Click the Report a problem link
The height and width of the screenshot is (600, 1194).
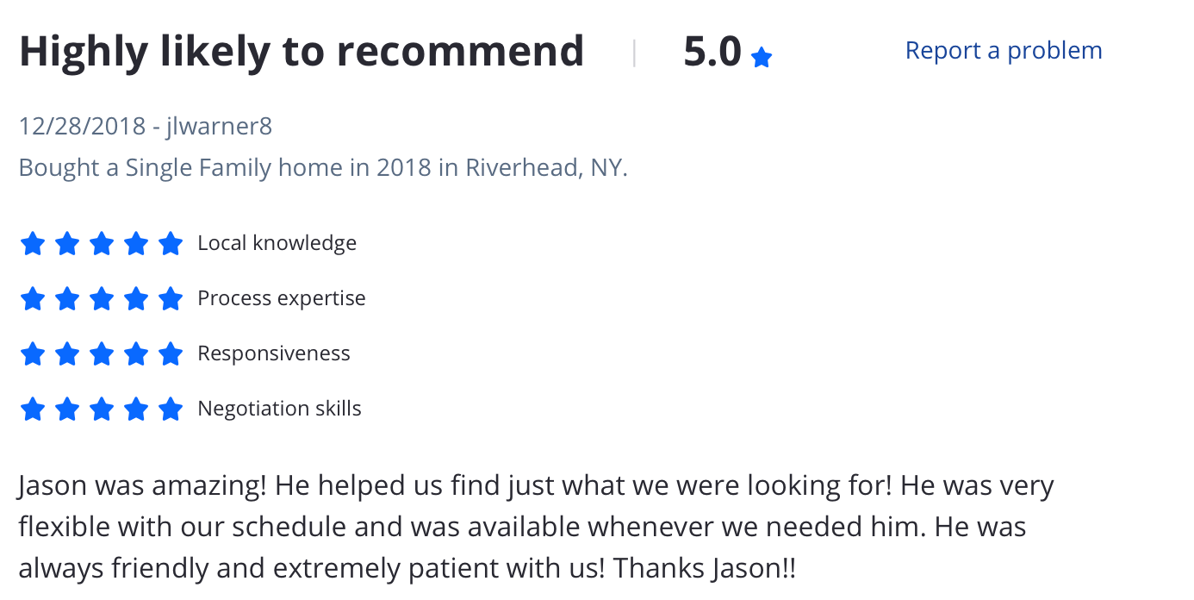tap(1004, 51)
